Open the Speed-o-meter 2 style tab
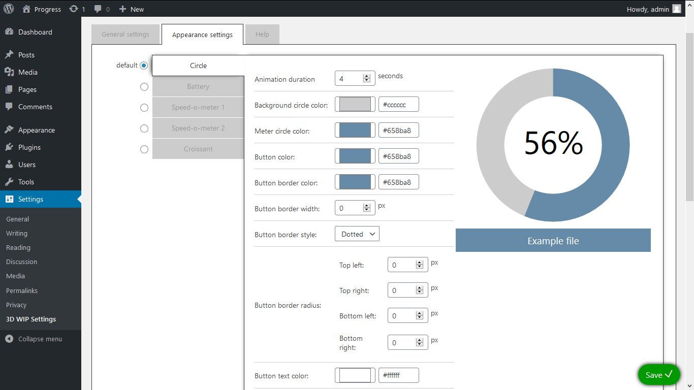Screen dimensions: 694x390 point(198,128)
